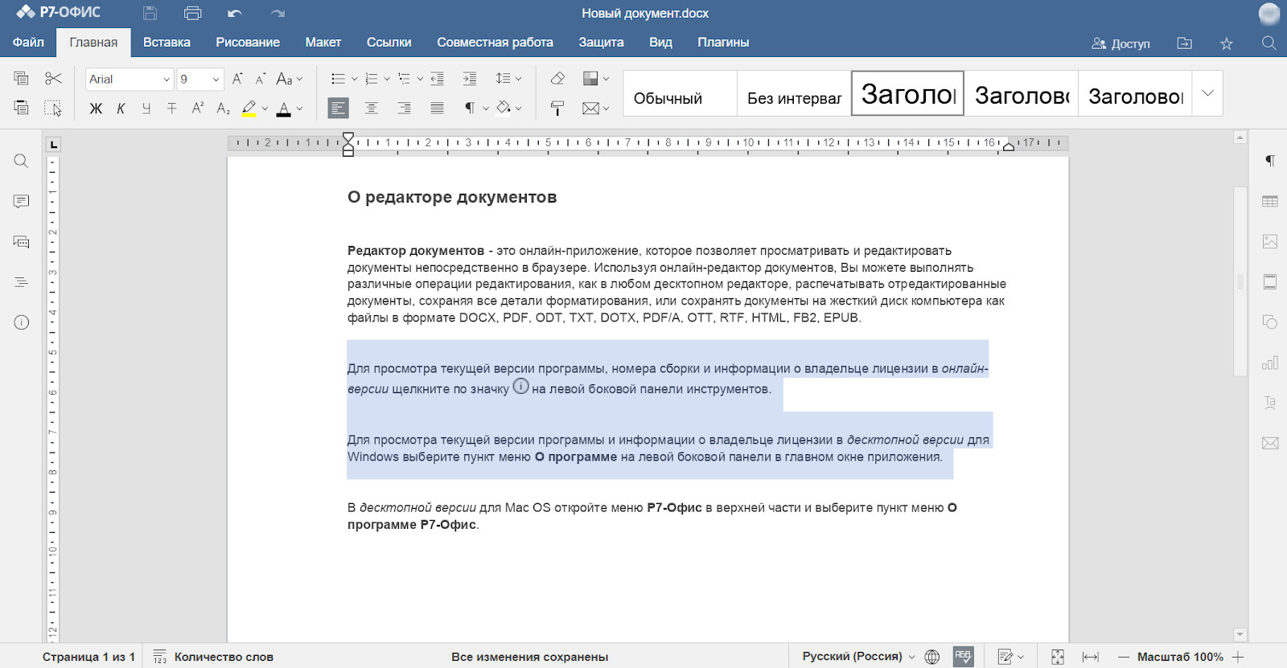
Task: Switch to the Совместная работа tab
Action: [495, 42]
